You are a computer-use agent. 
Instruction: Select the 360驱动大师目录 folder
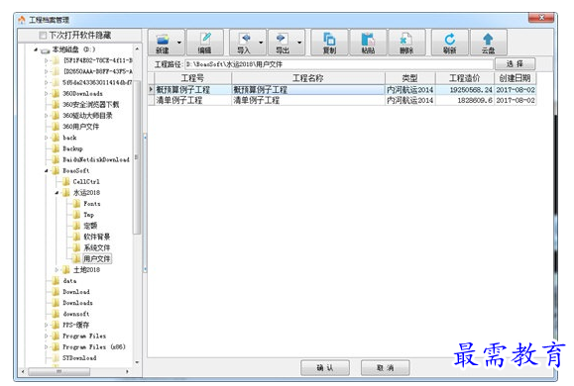pos(87,116)
